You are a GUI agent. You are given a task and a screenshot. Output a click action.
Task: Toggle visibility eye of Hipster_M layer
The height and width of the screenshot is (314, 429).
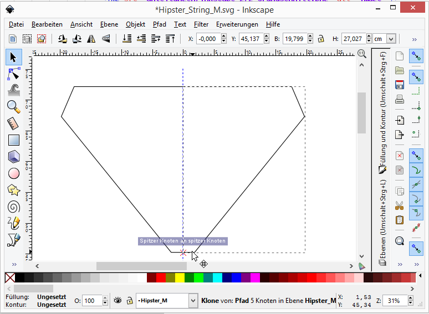click(x=118, y=301)
